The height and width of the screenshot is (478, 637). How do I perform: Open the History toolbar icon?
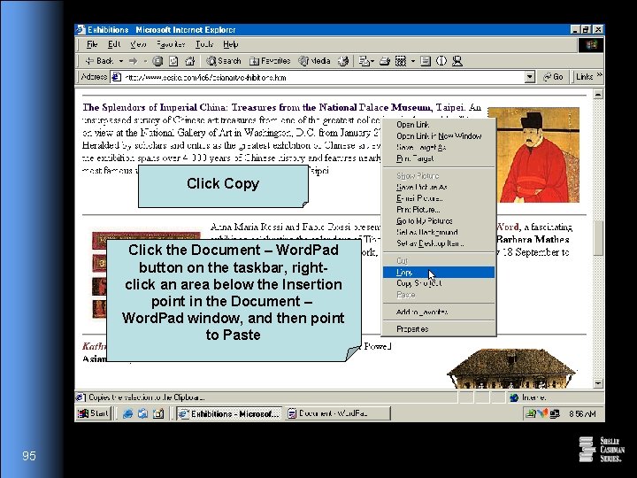343,61
